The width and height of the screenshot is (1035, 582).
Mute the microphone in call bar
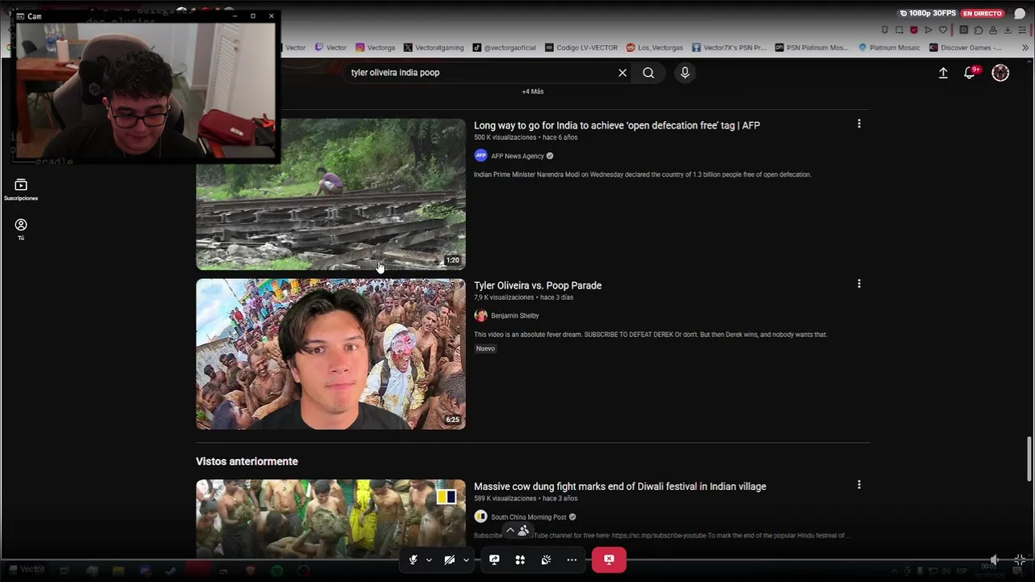point(413,559)
